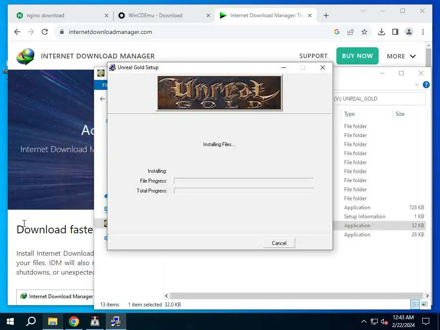Cancel the Unreal Gold installation
The width and height of the screenshot is (440, 330).
279,243
